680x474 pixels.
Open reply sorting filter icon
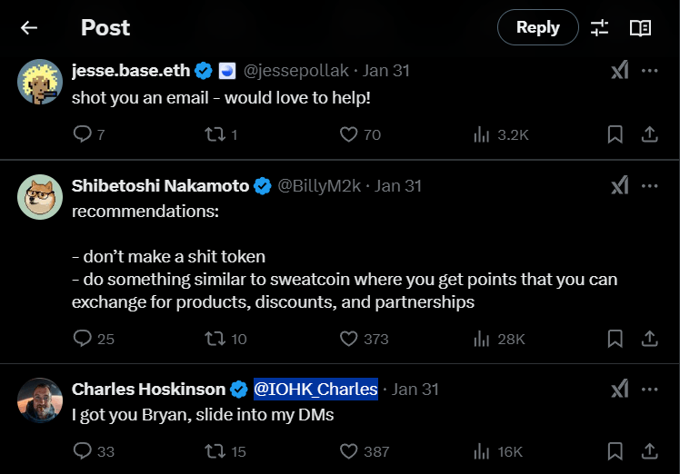pyautogui.click(x=599, y=27)
